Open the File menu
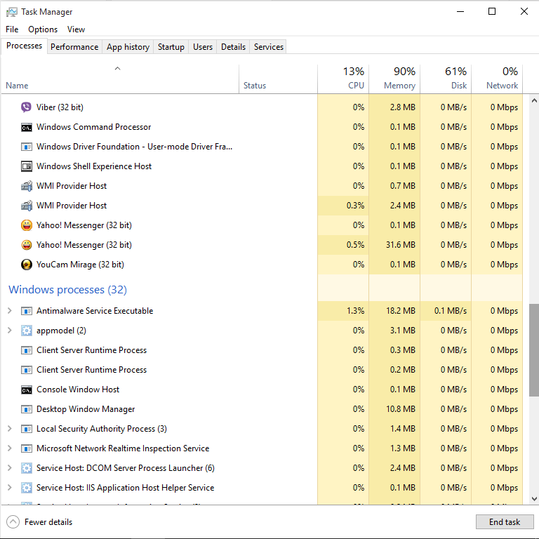 [x=12, y=29]
